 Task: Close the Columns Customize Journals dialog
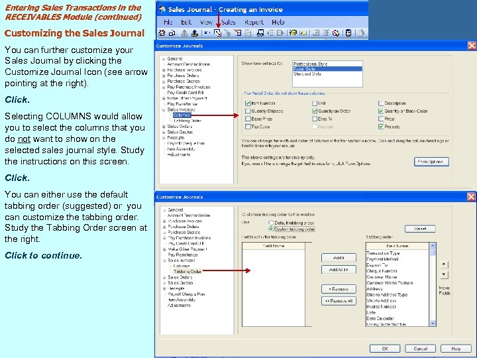click(x=472, y=46)
